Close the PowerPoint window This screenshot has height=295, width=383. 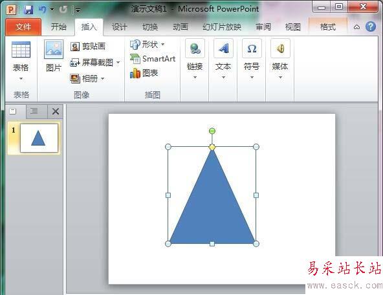pos(363,7)
